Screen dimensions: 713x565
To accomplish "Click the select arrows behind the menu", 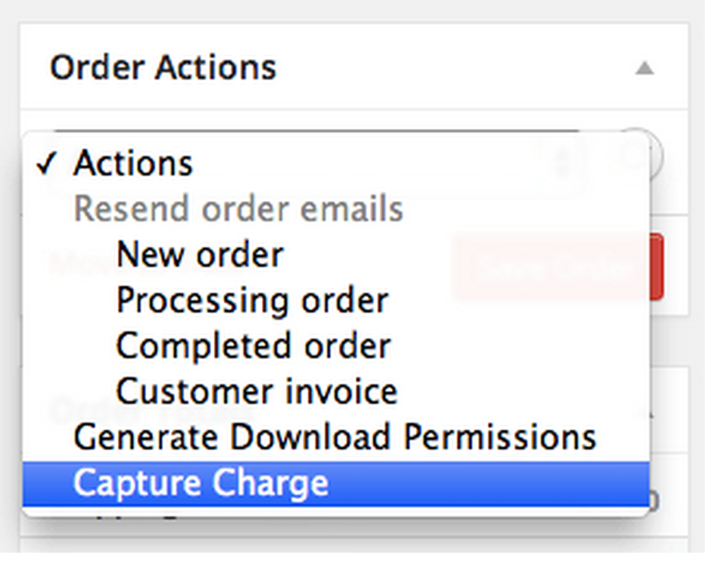I will click(x=562, y=163).
